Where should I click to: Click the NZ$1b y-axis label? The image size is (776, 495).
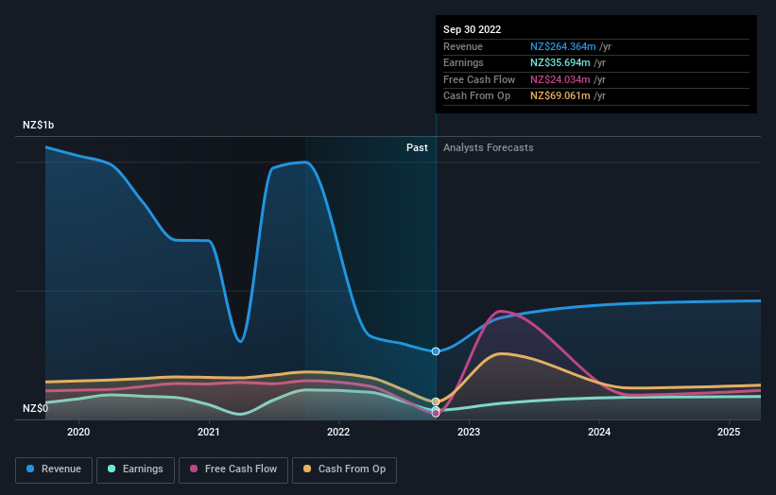pos(38,125)
